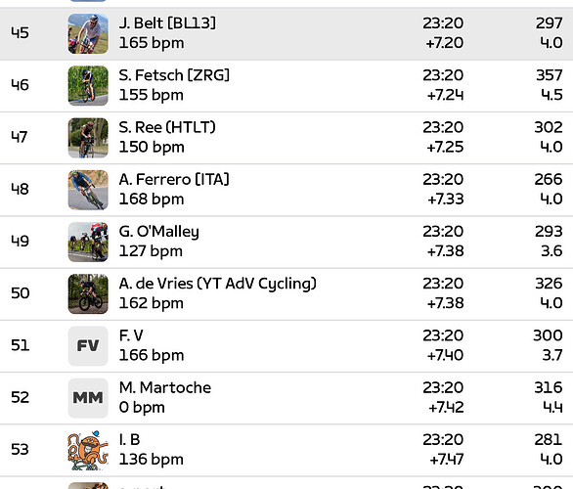Click rank 47 position number
The height and width of the screenshot is (489, 573).
20,137
